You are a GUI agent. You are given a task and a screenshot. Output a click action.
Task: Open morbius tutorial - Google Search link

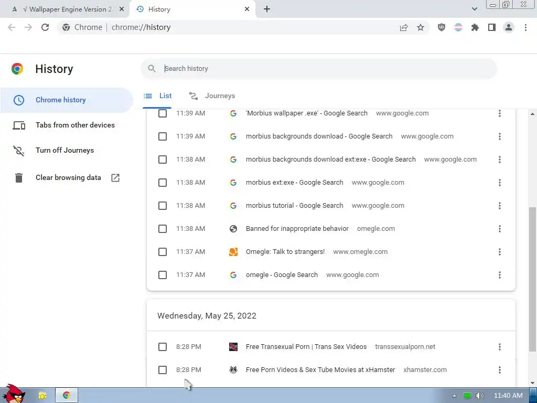[x=295, y=206]
